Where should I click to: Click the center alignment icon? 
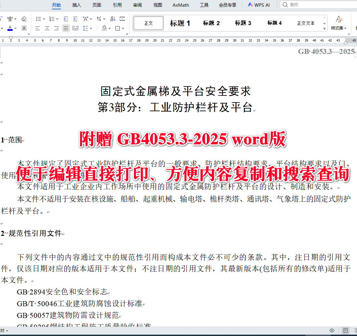[47, 28]
